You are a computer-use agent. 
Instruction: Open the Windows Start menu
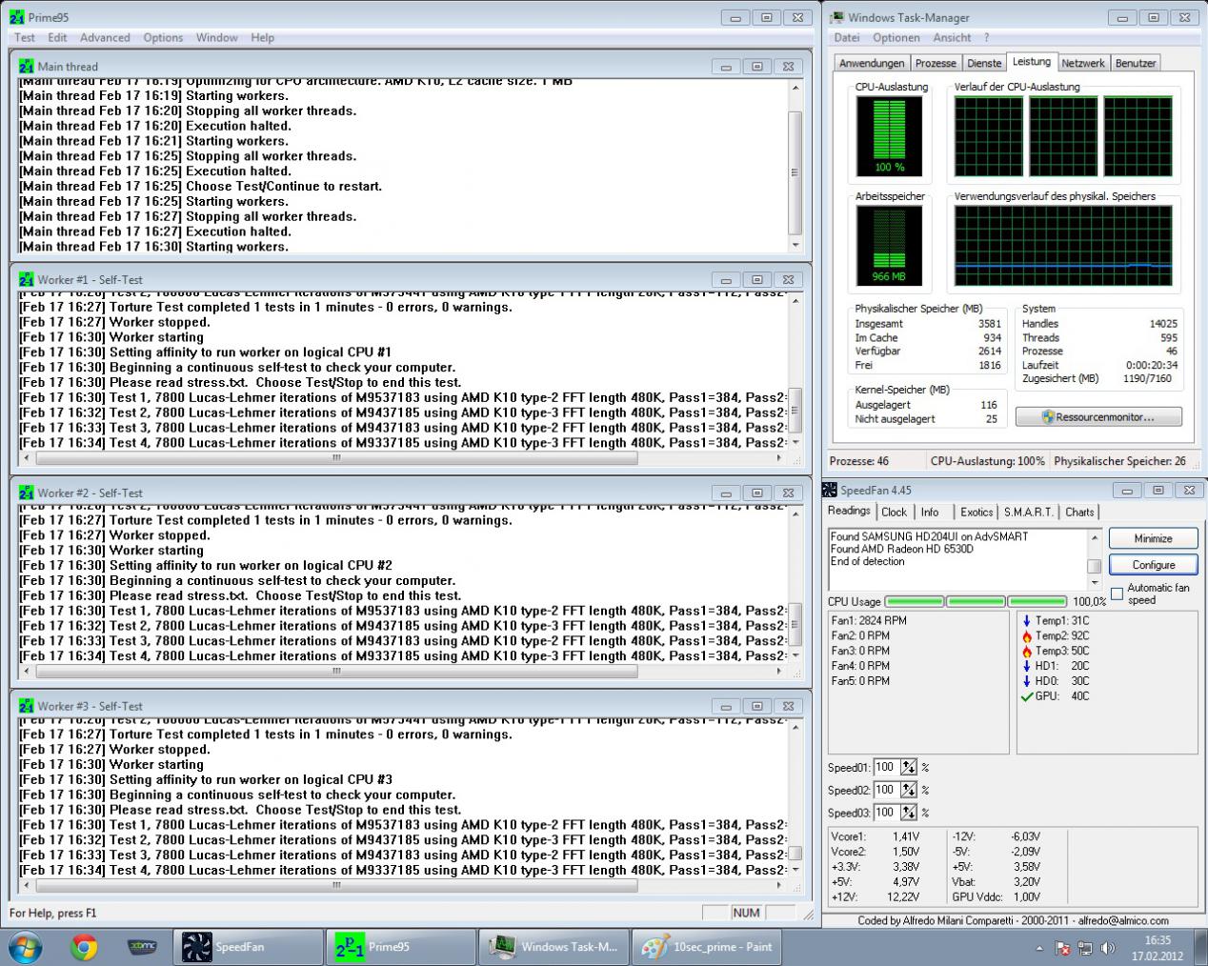tap(25, 947)
